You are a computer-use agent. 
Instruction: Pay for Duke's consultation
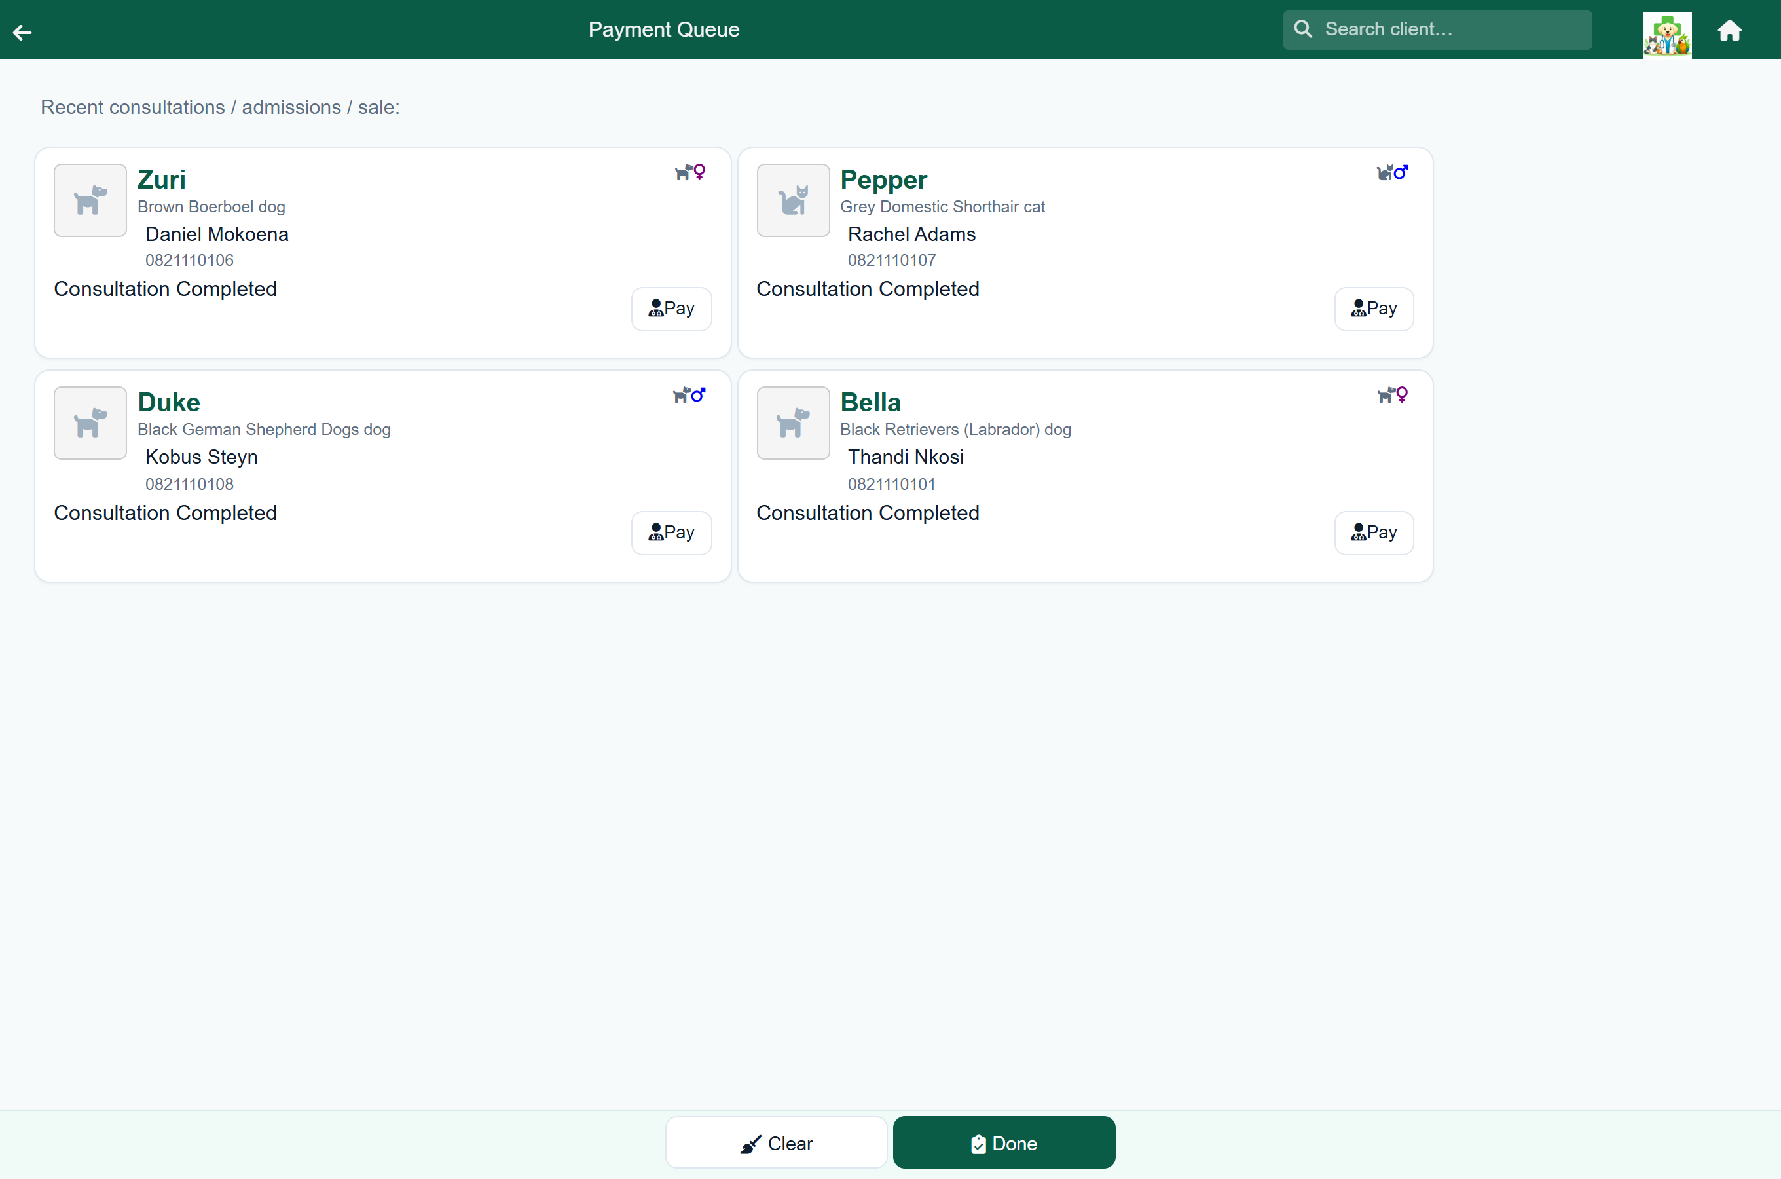[x=671, y=533]
